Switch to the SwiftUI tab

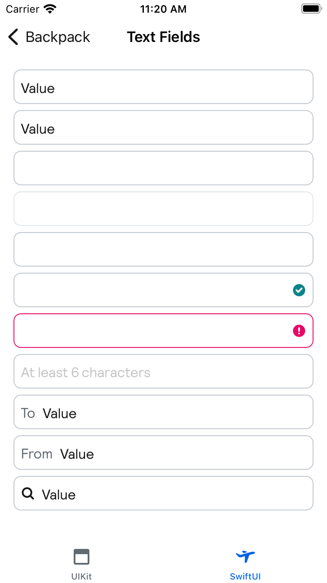(245, 565)
